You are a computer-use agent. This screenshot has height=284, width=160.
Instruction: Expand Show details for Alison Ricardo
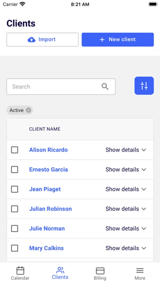coord(126,150)
